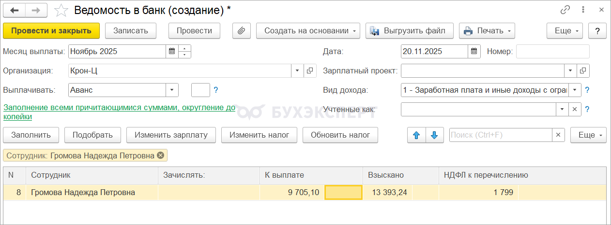Focus the Номер input field
Screen dimensions: 611x225
click(553, 51)
